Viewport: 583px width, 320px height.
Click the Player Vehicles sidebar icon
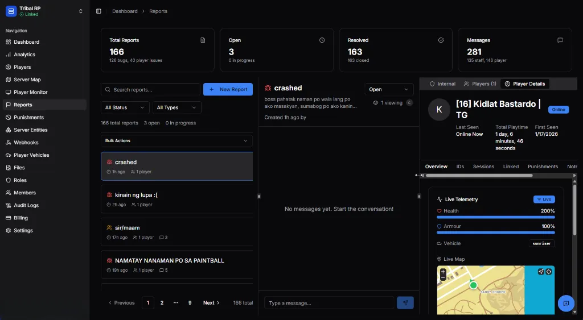pyautogui.click(x=8, y=155)
